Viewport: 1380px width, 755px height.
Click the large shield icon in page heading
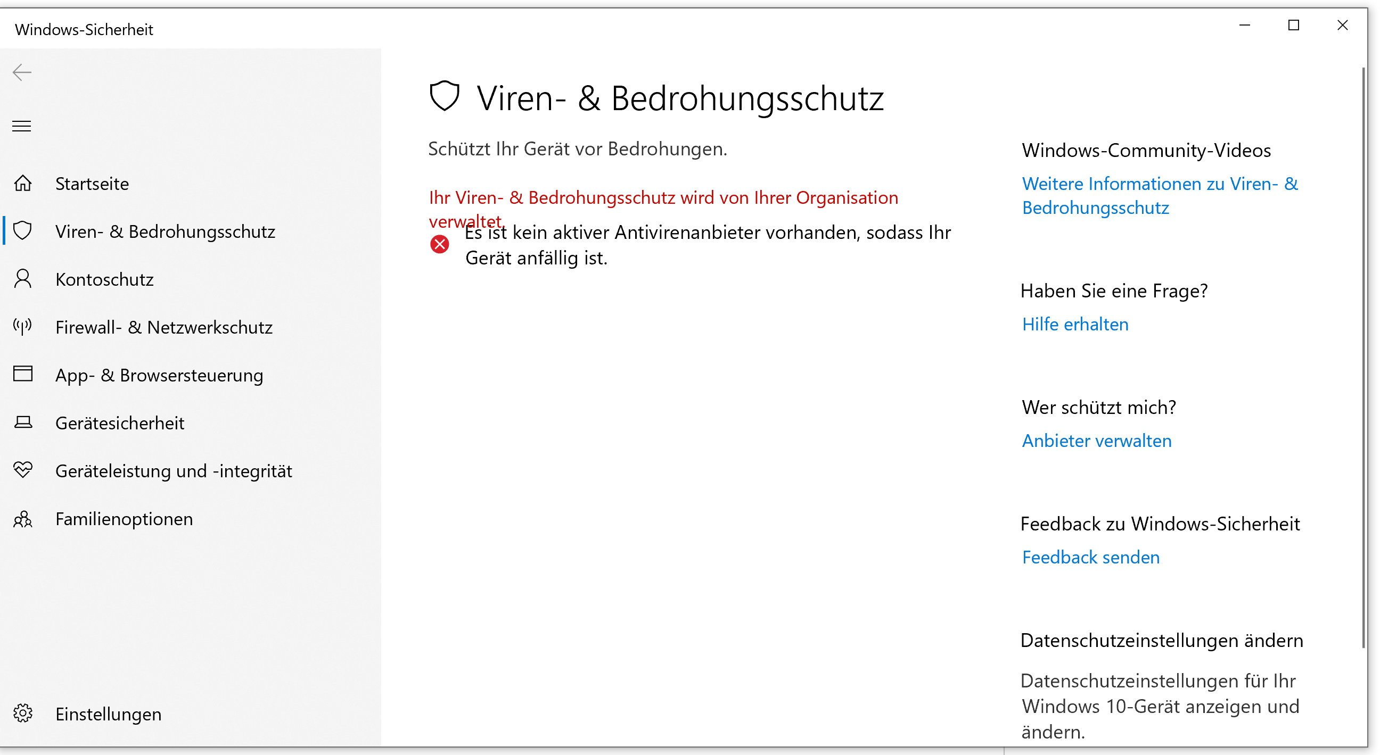click(x=445, y=96)
